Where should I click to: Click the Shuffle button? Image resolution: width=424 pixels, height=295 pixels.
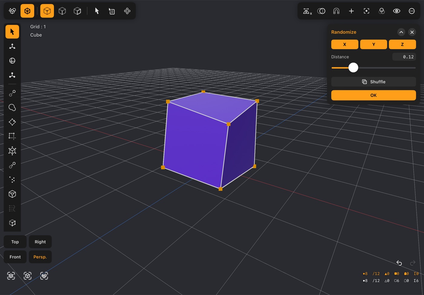(x=373, y=82)
